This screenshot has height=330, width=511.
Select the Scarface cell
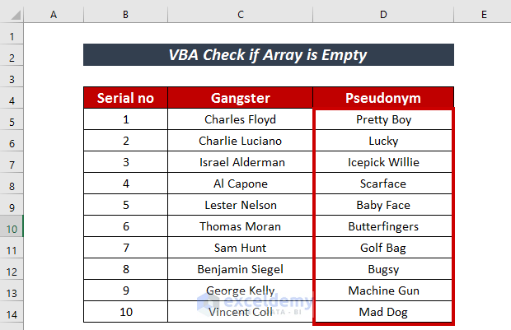pyautogui.click(x=383, y=184)
